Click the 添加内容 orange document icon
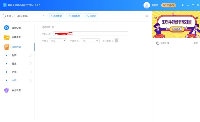The image size is (200, 122). pos(6,47)
